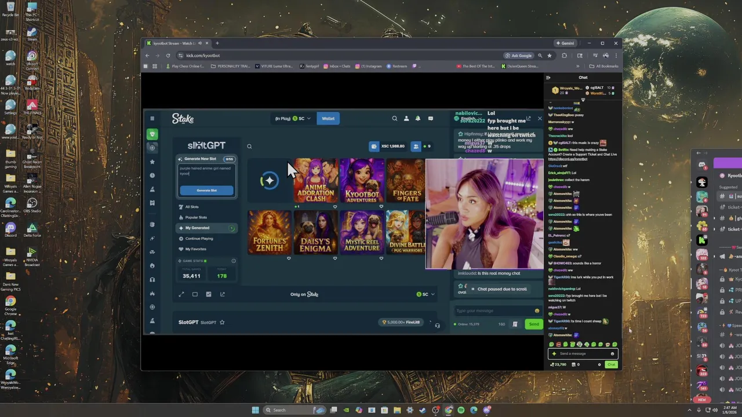Select My Generated category
The width and height of the screenshot is (742, 417).
tap(206, 228)
